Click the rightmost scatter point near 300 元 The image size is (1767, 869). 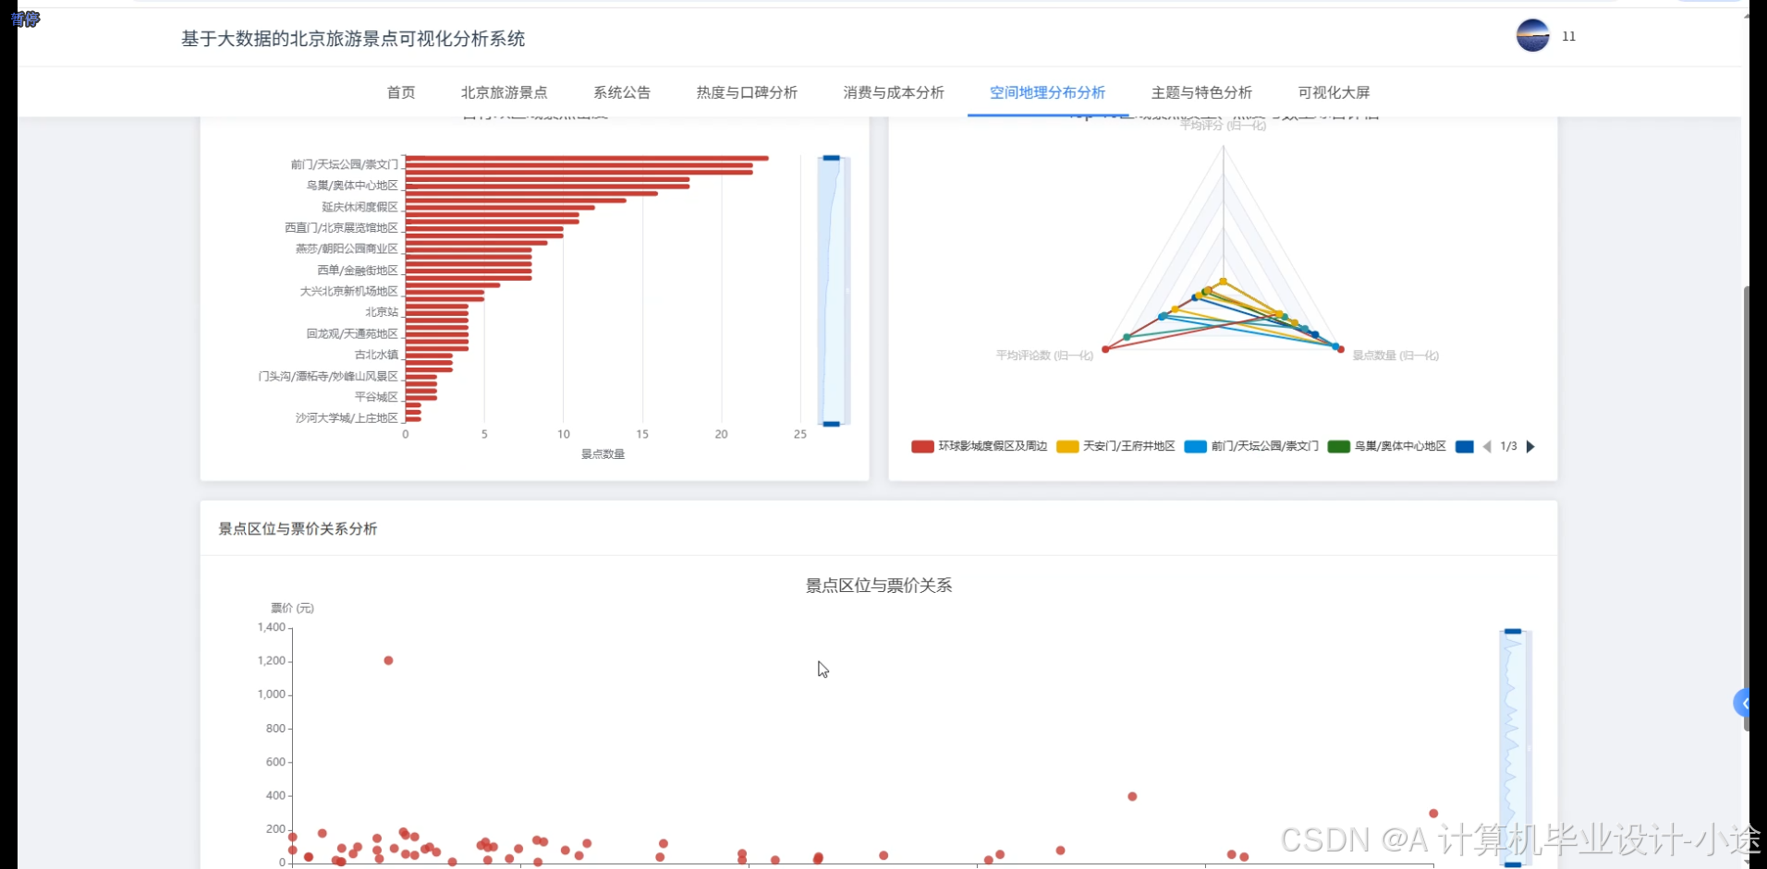point(1433,814)
